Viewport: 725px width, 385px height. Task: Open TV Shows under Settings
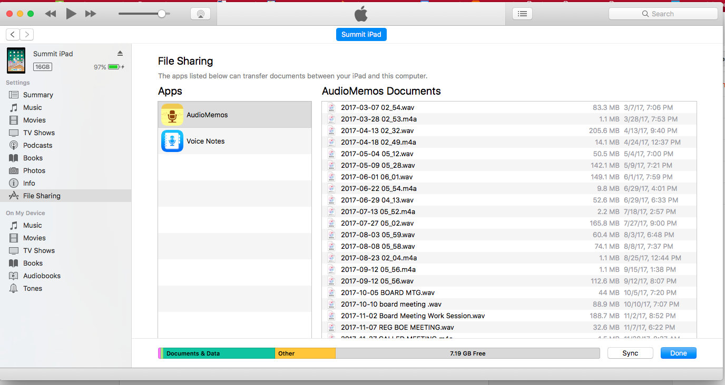(66, 133)
